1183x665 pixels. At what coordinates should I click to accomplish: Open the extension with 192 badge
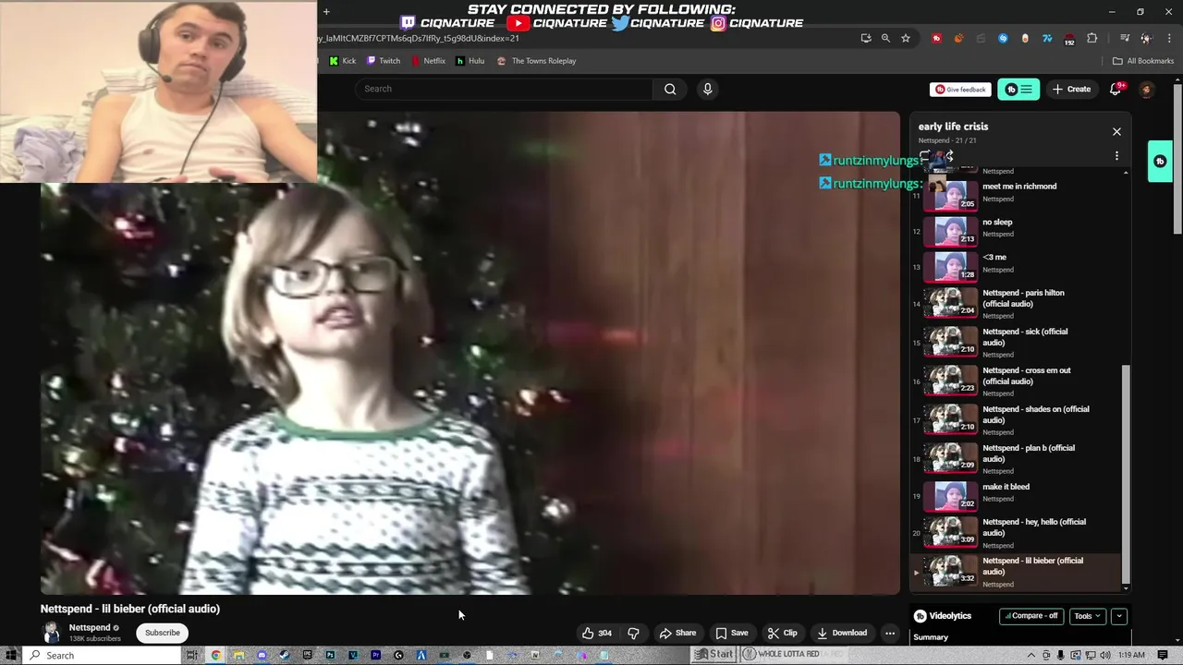(1069, 39)
